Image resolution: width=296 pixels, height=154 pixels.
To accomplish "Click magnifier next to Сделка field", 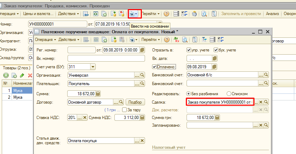I will 266,102.
